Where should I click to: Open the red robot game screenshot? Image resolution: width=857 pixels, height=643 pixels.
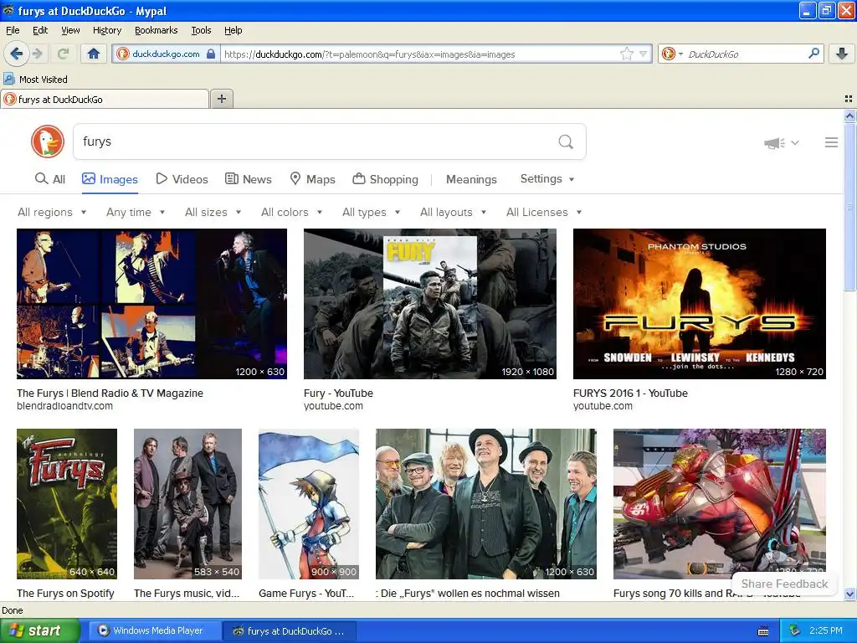tap(719, 503)
